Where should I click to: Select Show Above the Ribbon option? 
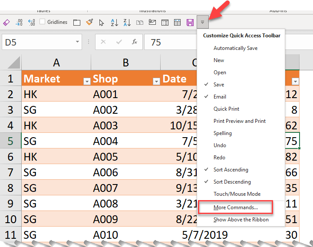tap(241, 220)
